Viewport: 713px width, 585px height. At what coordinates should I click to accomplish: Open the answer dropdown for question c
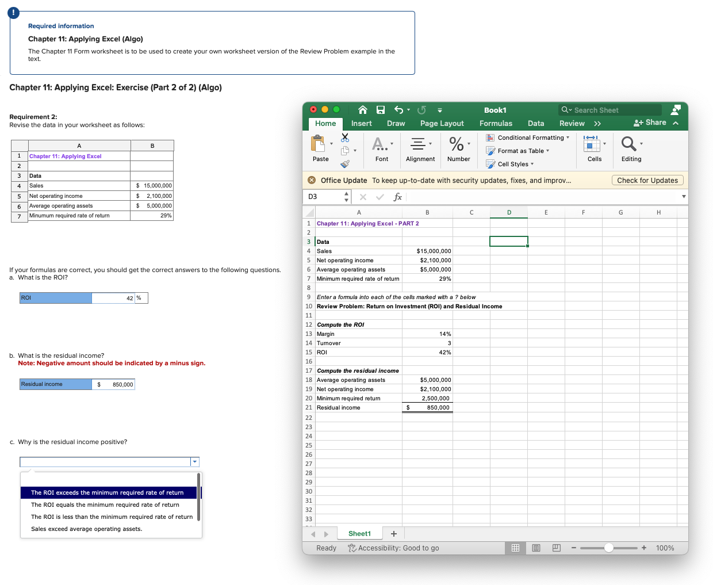[194, 461]
